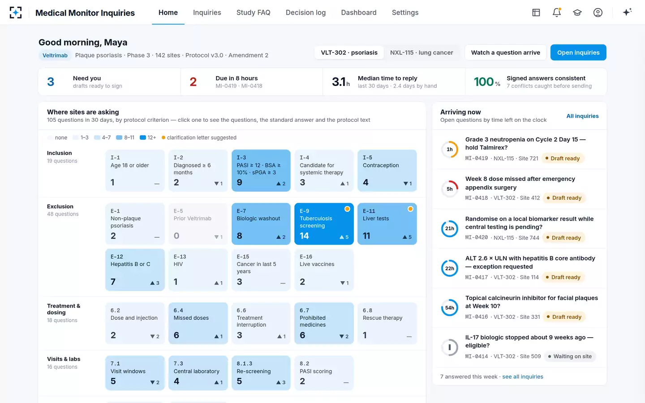This screenshot has height=403, width=645.
Task: Click the paused timer icon for MI-0414
Action: (450, 347)
